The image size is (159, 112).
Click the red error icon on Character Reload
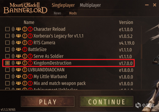click(30, 29)
